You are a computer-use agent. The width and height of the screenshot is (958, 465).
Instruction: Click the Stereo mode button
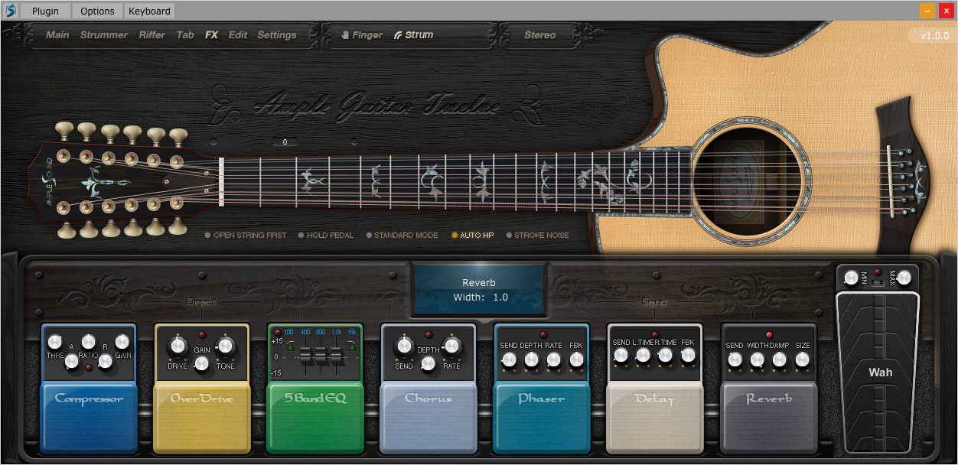540,34
